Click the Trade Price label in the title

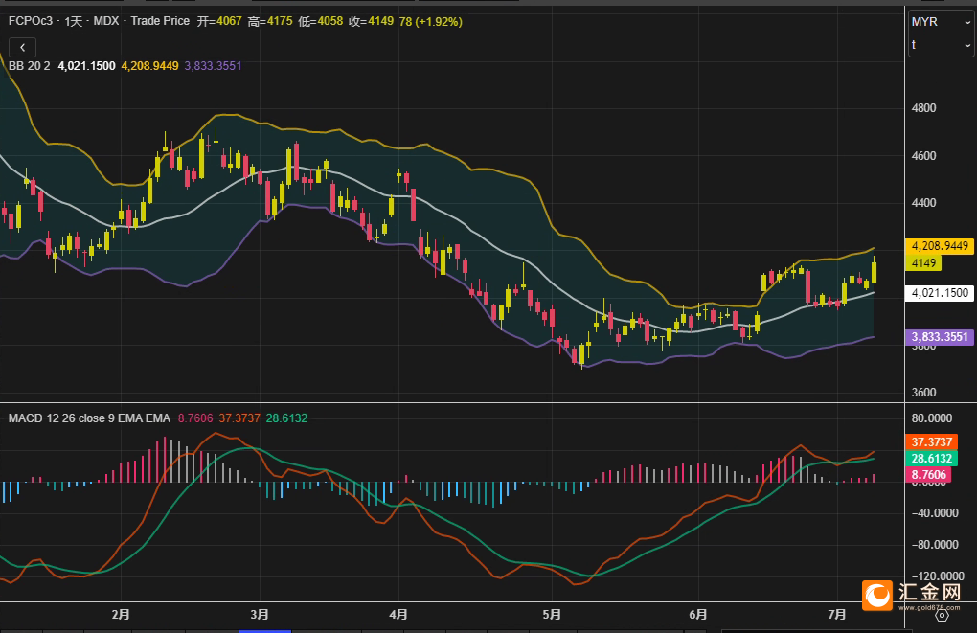point(160,21)
